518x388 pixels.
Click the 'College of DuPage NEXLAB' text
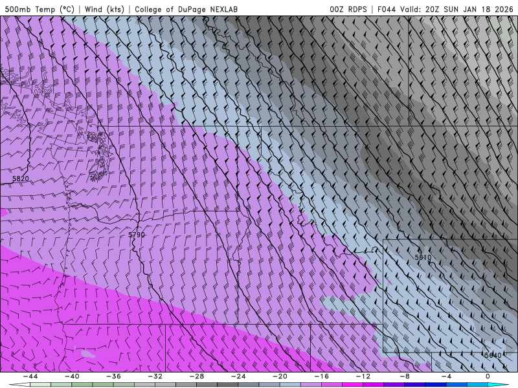(186, 9)
